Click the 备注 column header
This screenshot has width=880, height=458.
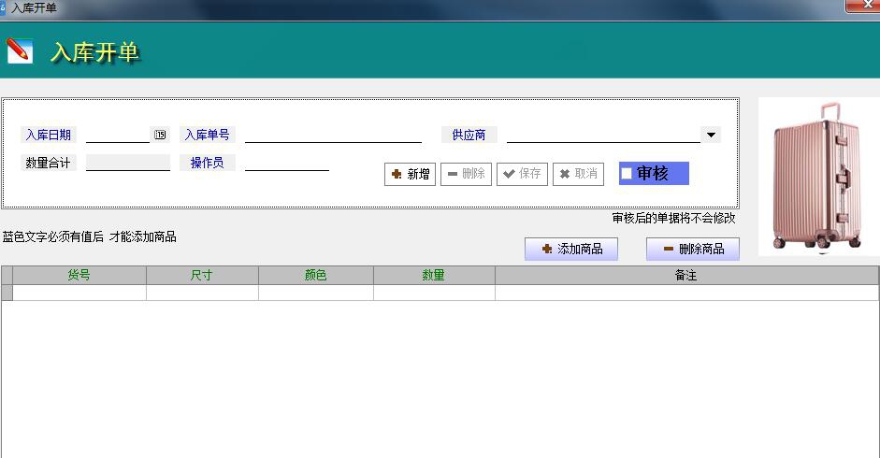click(x=687, y=275)
